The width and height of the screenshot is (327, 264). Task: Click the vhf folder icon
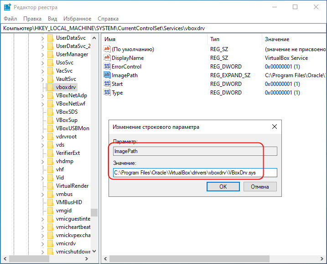tap(50, 169)
